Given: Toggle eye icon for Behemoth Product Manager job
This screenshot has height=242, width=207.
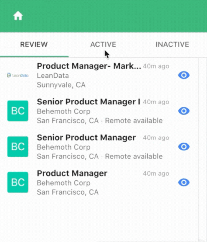Looking at the screenshot, I should (x=184, y=182).
